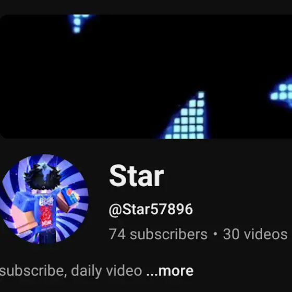Click the dot separator between subscribers and videos

click(x=215, y=234)
